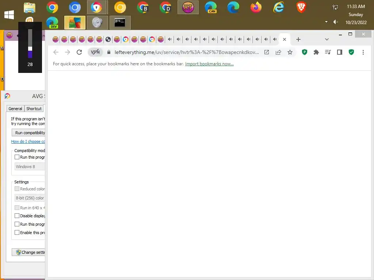Launch the blue Chromium browser icon
This screenshot has width=374, height=280.
(75, 8)
